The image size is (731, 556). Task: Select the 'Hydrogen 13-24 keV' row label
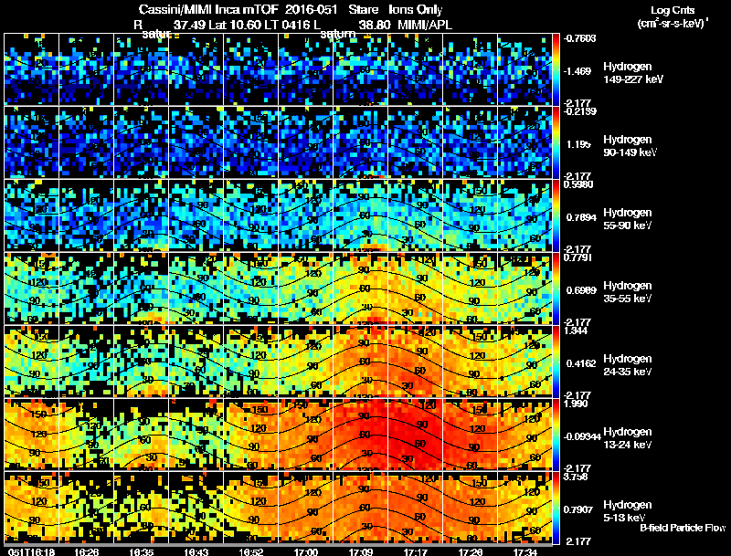click(628, 438)
